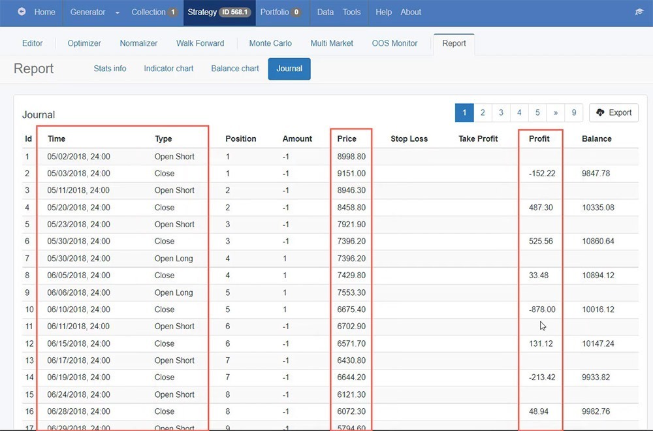653x431 pixels.
Task: Click the next pages » button
Action: click(x=556, y=112)
